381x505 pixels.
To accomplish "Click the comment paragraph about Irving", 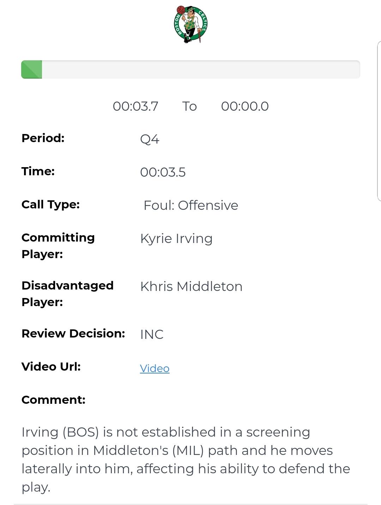I will click(186, 460).
